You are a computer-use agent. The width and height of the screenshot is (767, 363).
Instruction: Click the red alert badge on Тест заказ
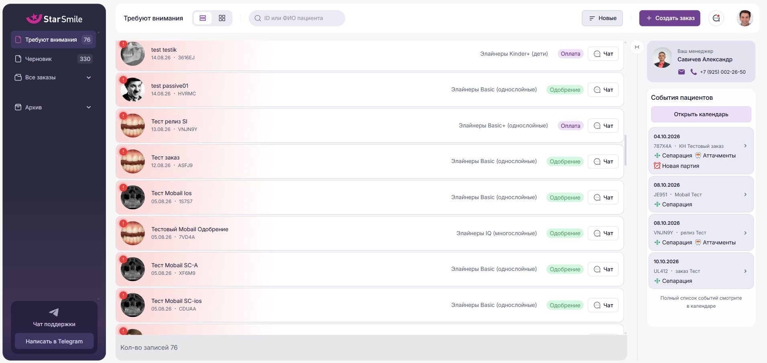123,152
